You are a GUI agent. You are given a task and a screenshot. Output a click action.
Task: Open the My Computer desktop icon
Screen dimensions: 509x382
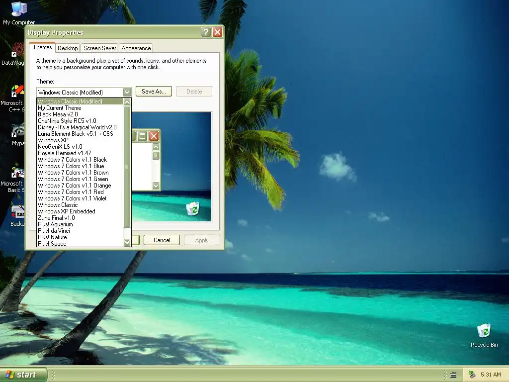coord(19,13)
